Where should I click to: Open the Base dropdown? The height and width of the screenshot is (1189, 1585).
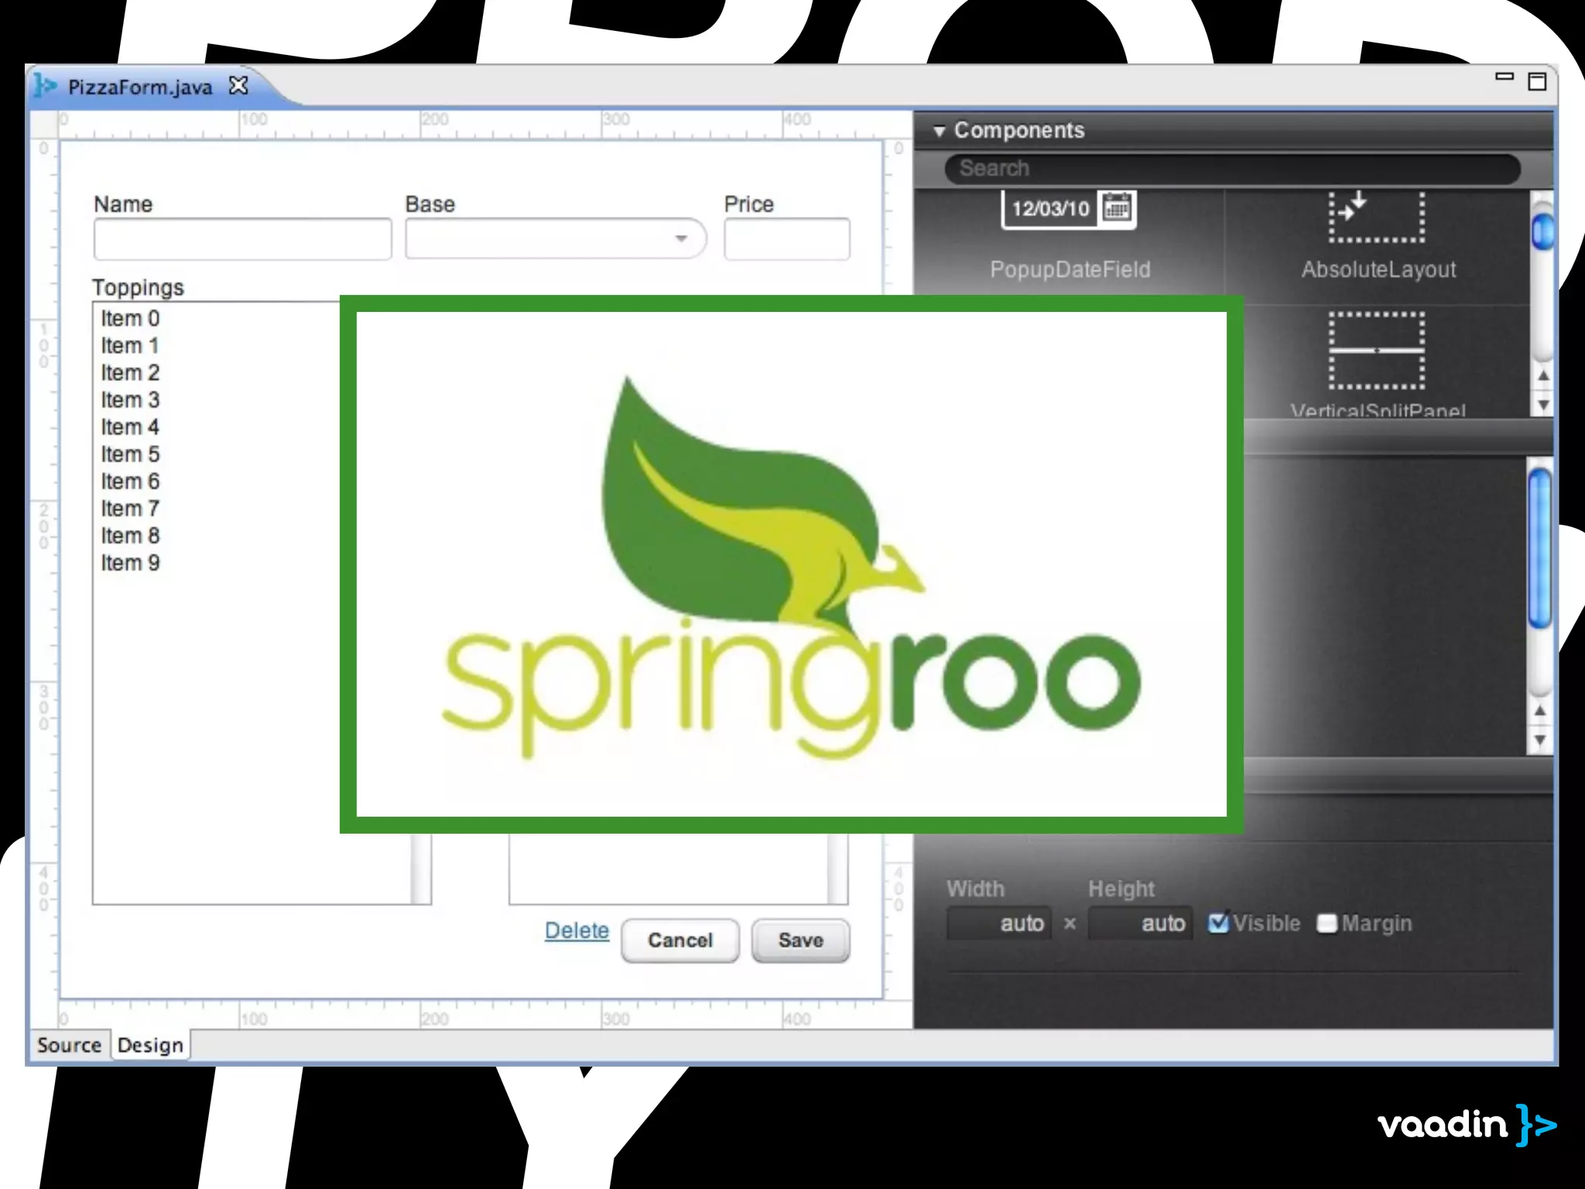(556, 239)
